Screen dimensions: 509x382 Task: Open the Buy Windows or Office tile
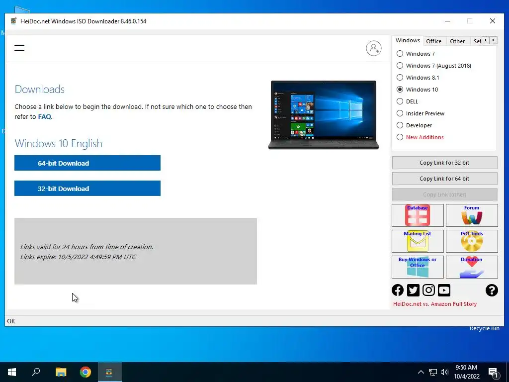[x=418, y=267]
